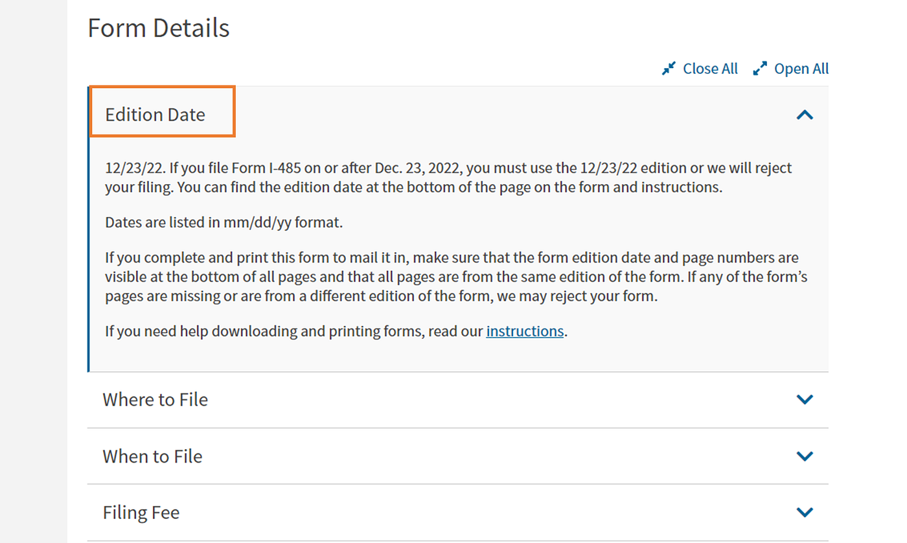This screenshot has height=543, width=907.
Task: Select the Where to File heading
Action: click(x=155, y=399)
